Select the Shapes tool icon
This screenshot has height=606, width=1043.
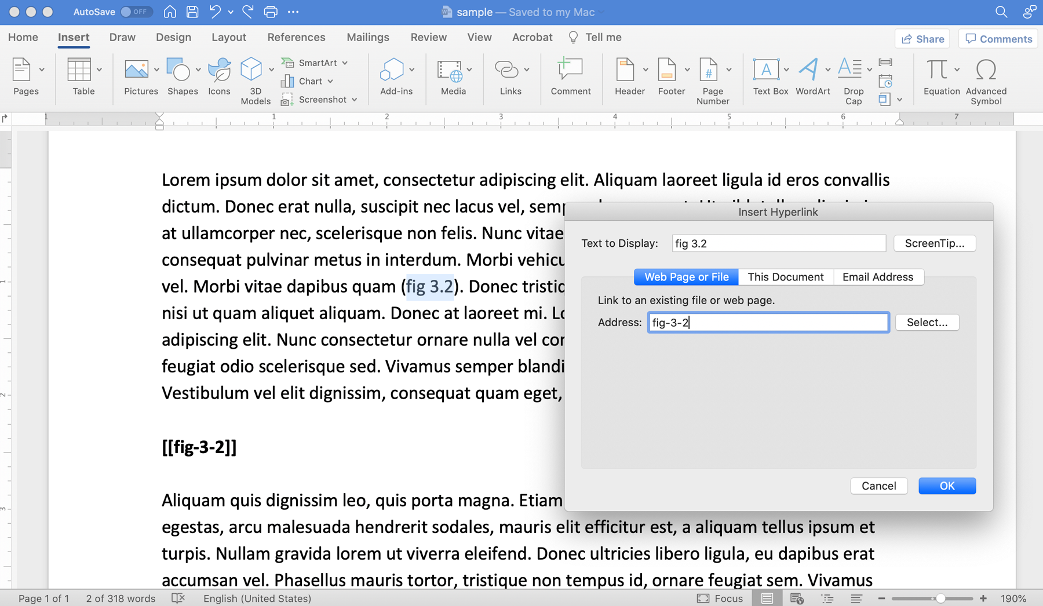pyautogui.click(x=178, y=71)
